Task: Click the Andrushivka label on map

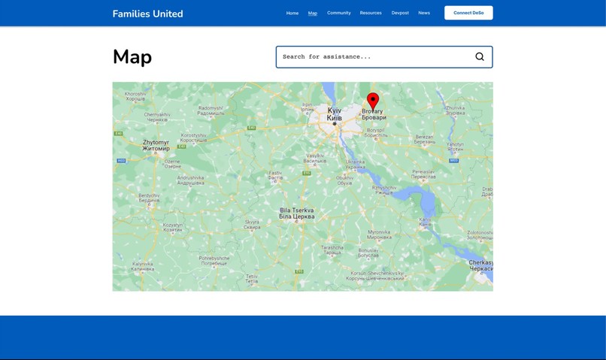Action: 190,180
